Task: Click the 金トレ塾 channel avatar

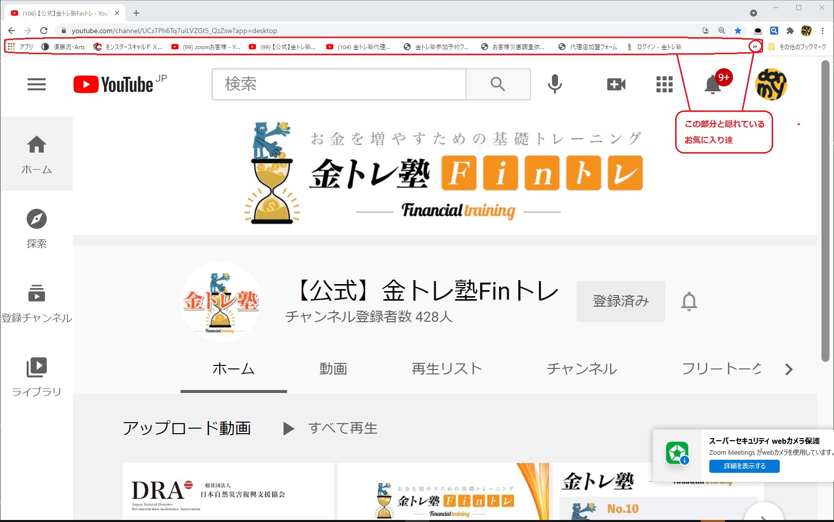Action: pyautogui.click(x=221, y=302)
